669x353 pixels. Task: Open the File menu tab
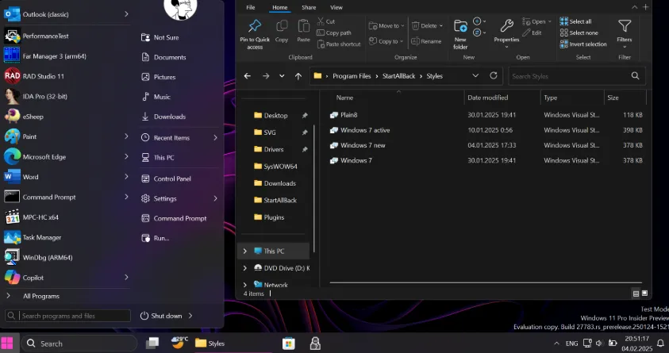[x=251, y=7]
